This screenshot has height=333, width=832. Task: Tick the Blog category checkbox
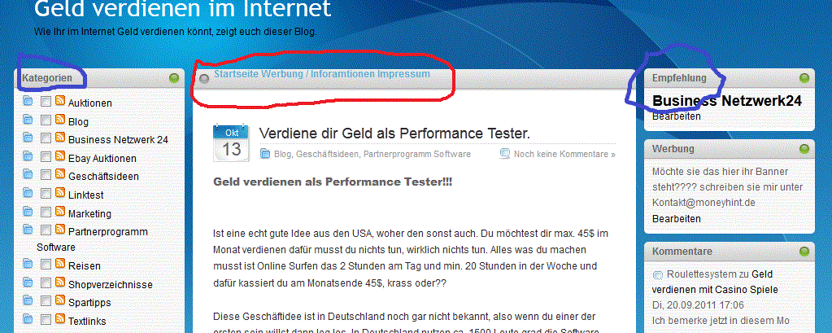(46, 120)
